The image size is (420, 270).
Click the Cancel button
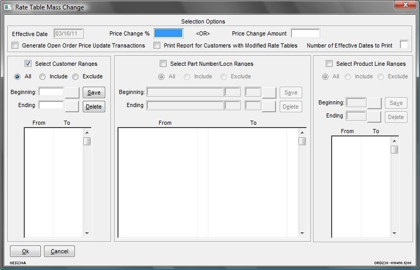coord(60,251)
